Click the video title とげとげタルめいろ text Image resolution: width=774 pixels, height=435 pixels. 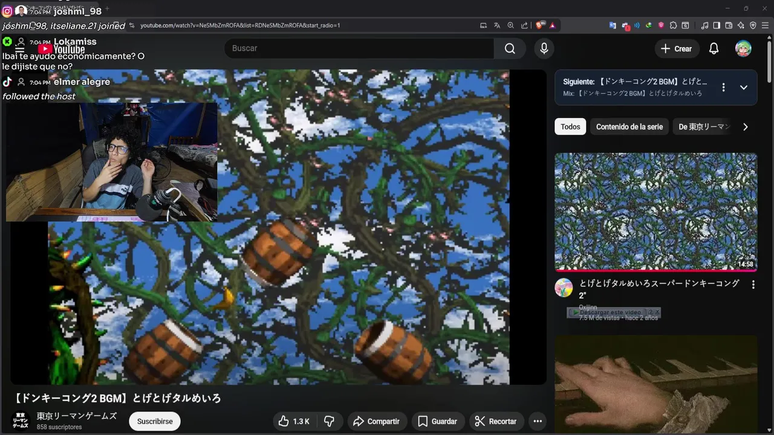(x=117, y=398)
